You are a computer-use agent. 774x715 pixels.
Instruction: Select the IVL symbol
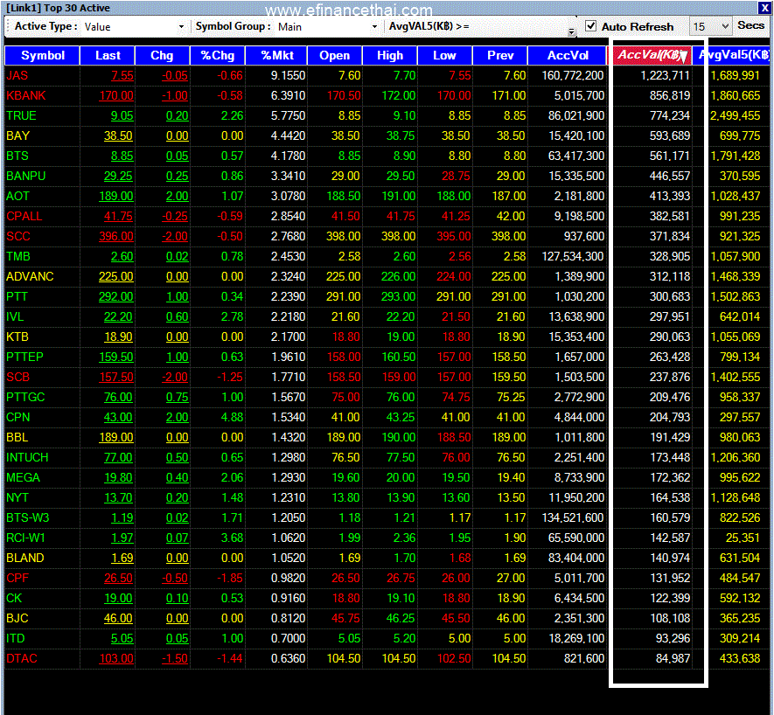(15, 316)
